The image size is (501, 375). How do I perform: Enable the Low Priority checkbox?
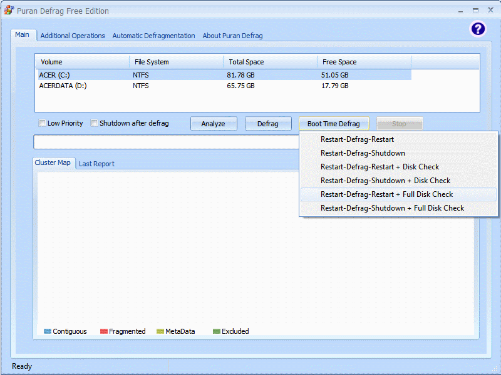[42, 123]
